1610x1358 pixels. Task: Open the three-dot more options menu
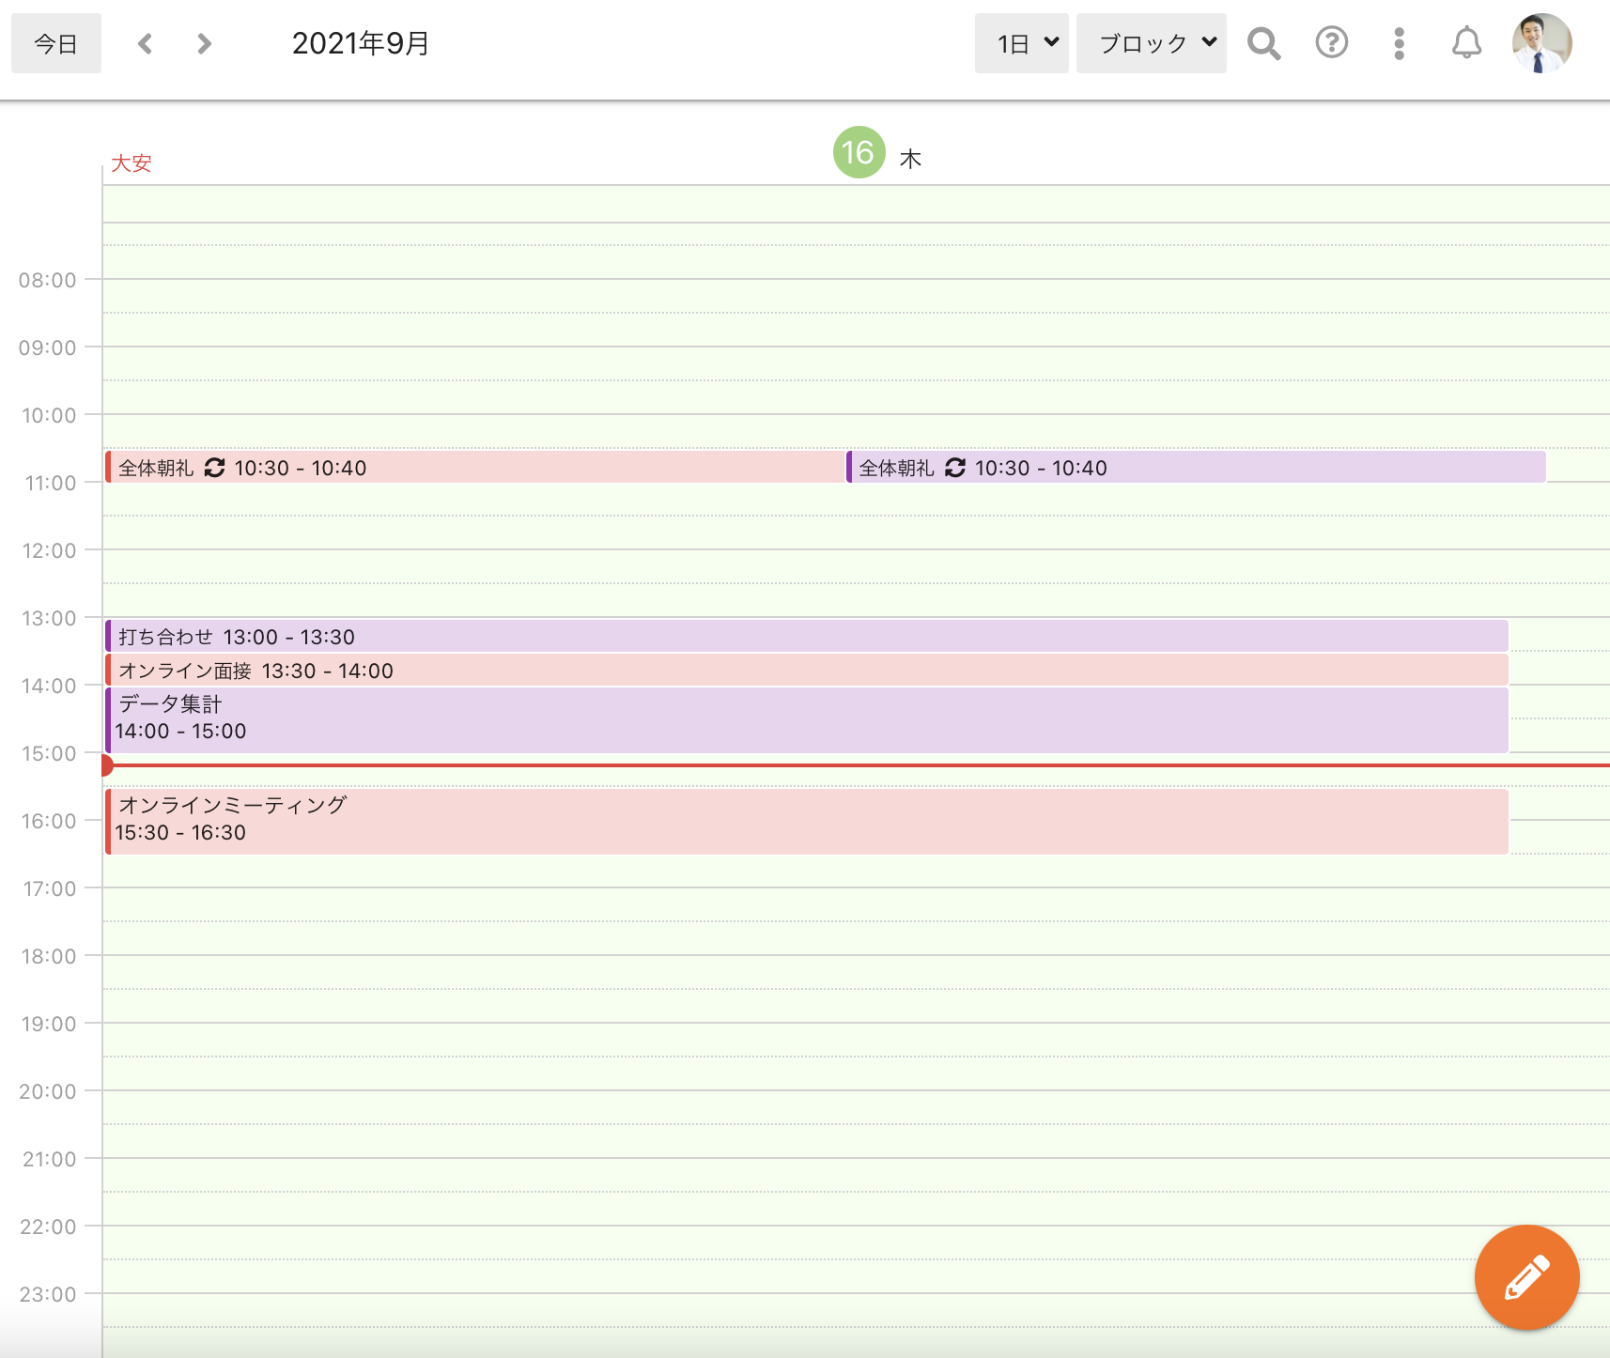click(1399, 43)
